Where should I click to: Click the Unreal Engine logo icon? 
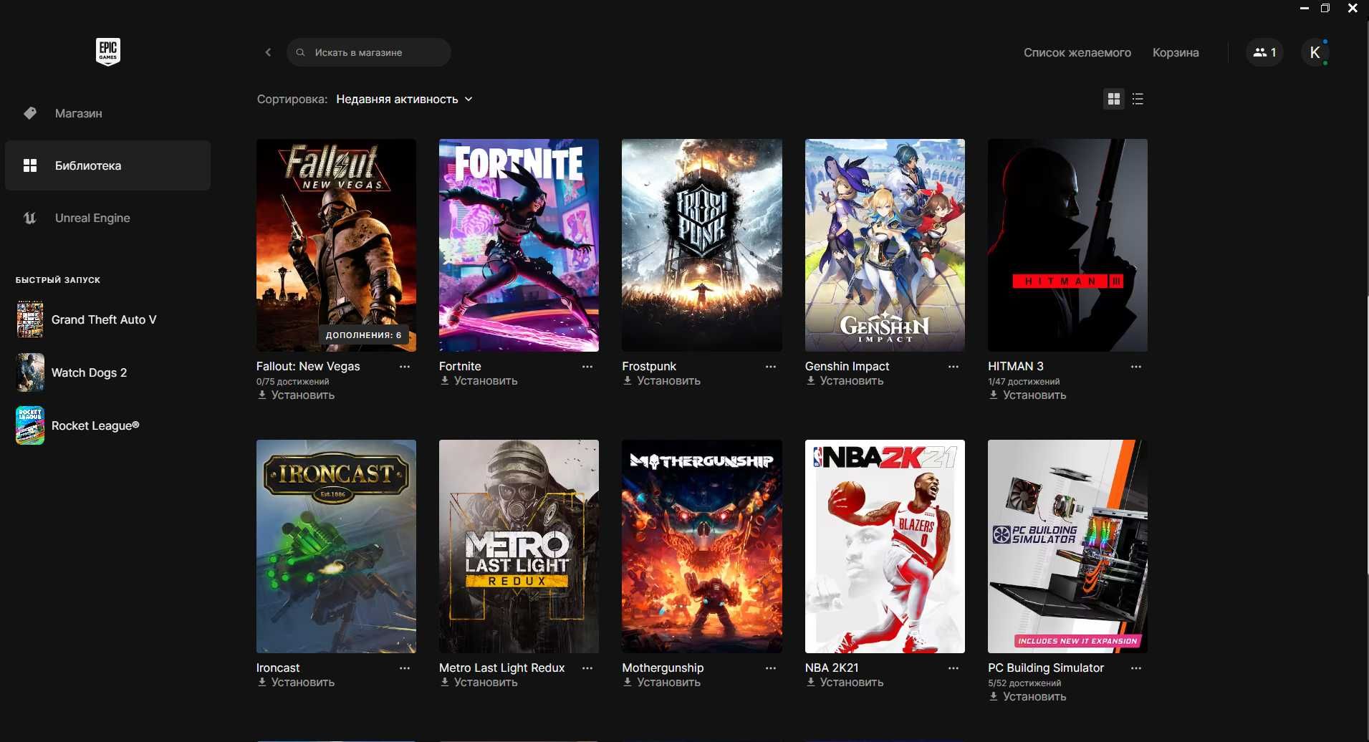[30, 218]
